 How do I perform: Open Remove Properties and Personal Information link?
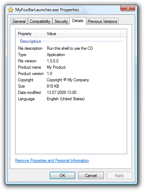point(52,161)
